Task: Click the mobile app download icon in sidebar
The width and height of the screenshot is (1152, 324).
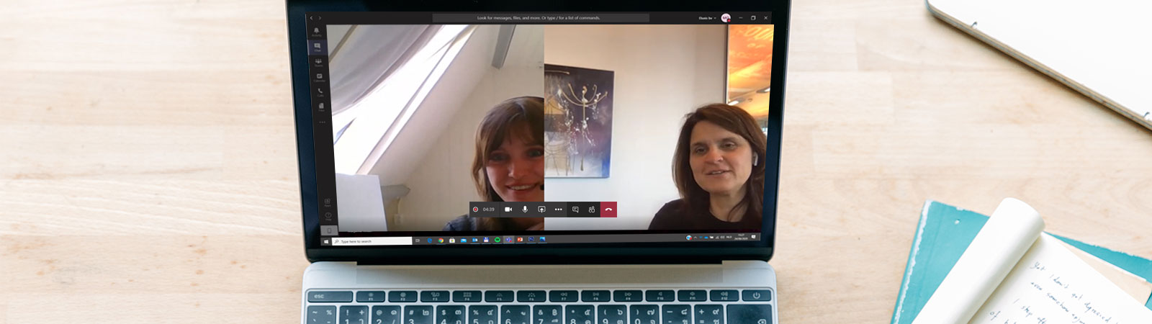Action: (329, 230)
